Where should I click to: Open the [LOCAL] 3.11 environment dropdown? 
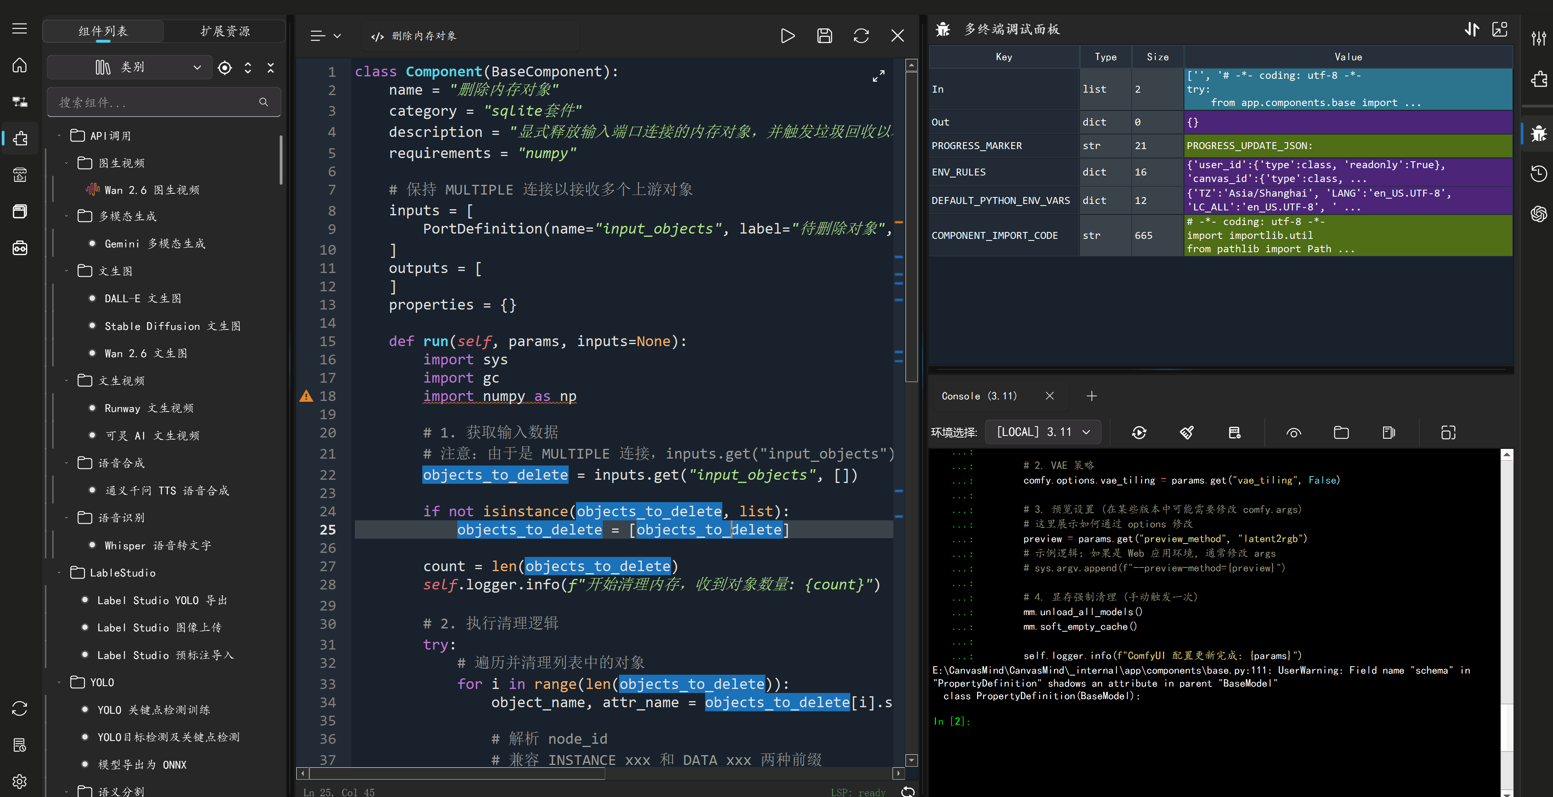(1043, 432)
